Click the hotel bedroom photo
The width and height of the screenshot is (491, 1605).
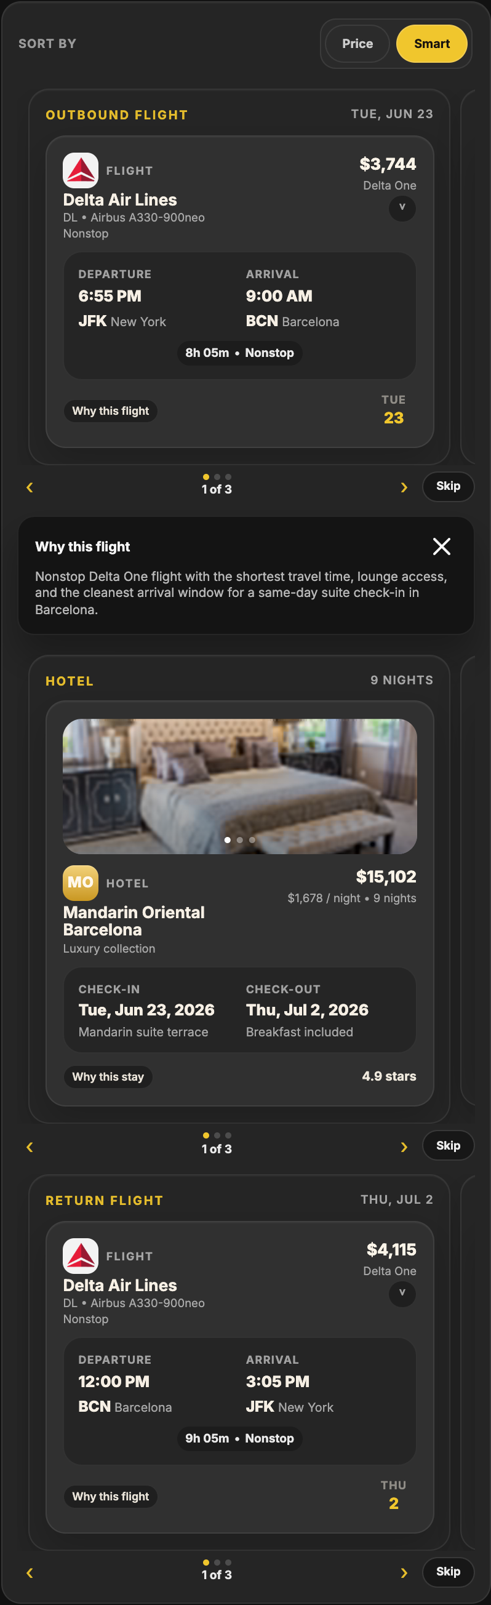(240, 786)
